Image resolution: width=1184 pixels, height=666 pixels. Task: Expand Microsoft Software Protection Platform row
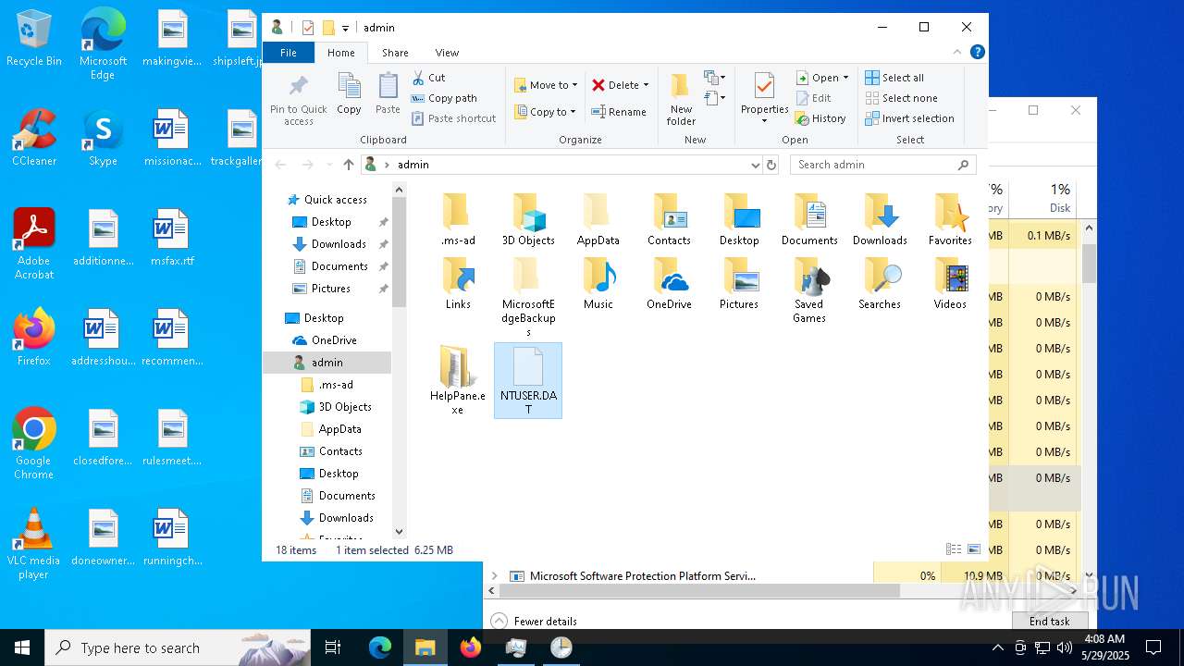click(x=495, y=575)
